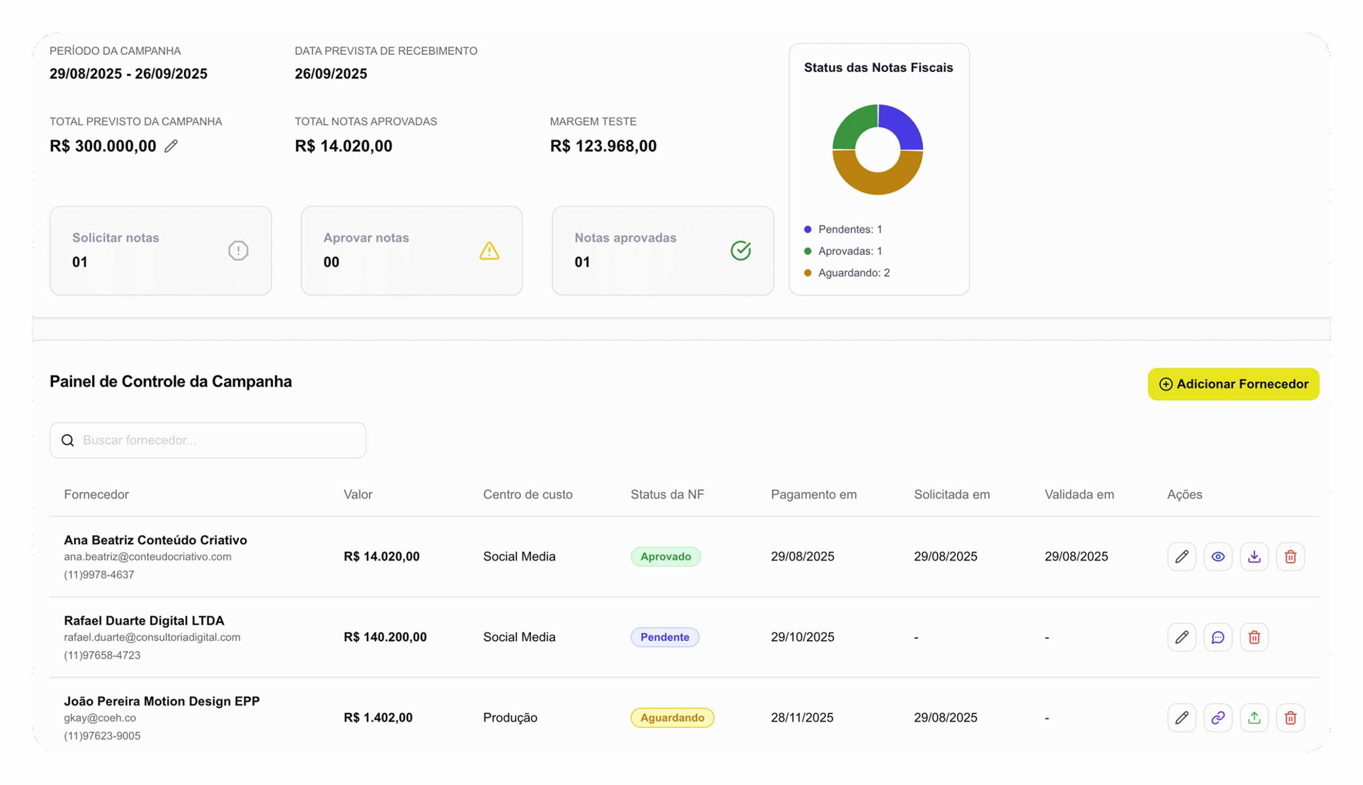Click Aprovadas legend entry in chart
This screenshot has height=785, width=1363.
pos(850,251)
